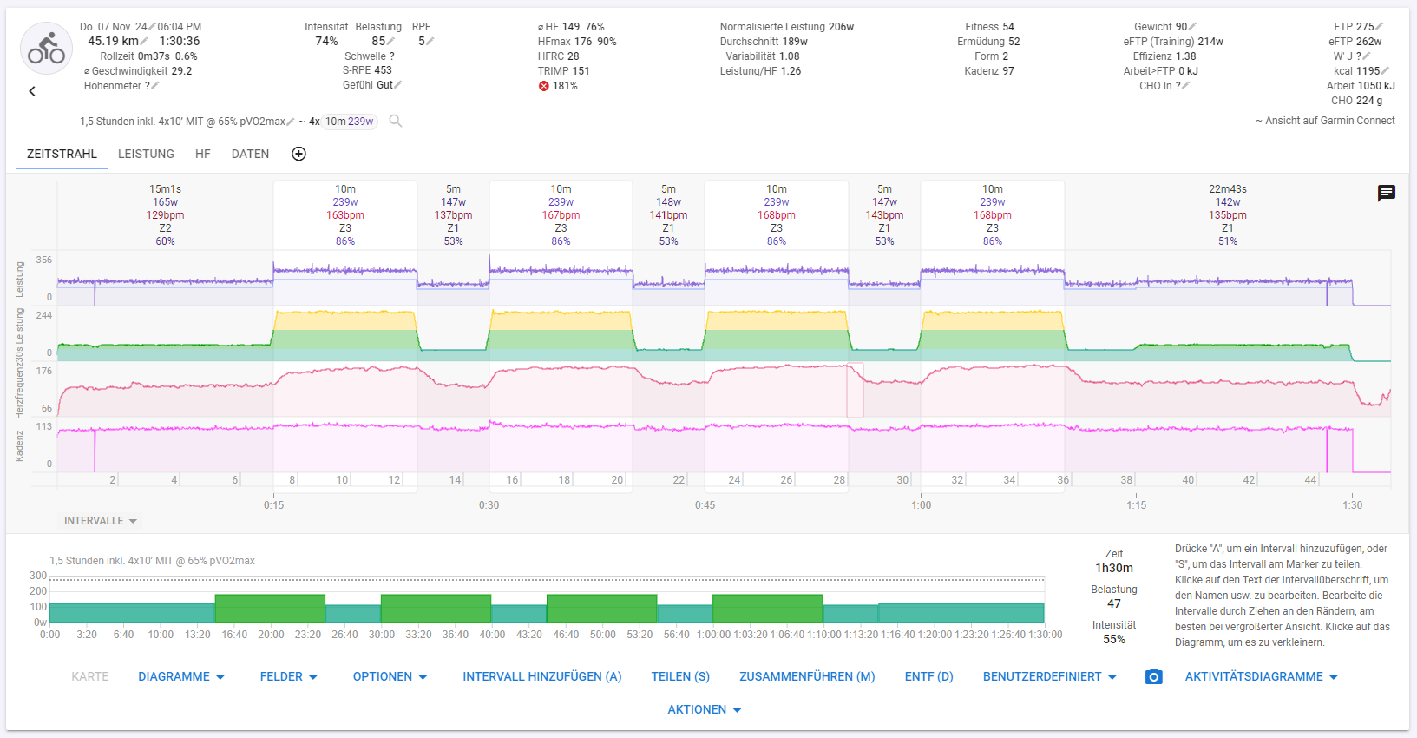Open the AKTIONEN dropdown
The width and height of the screenshot is (1417, 738).
tap(704, 709)
